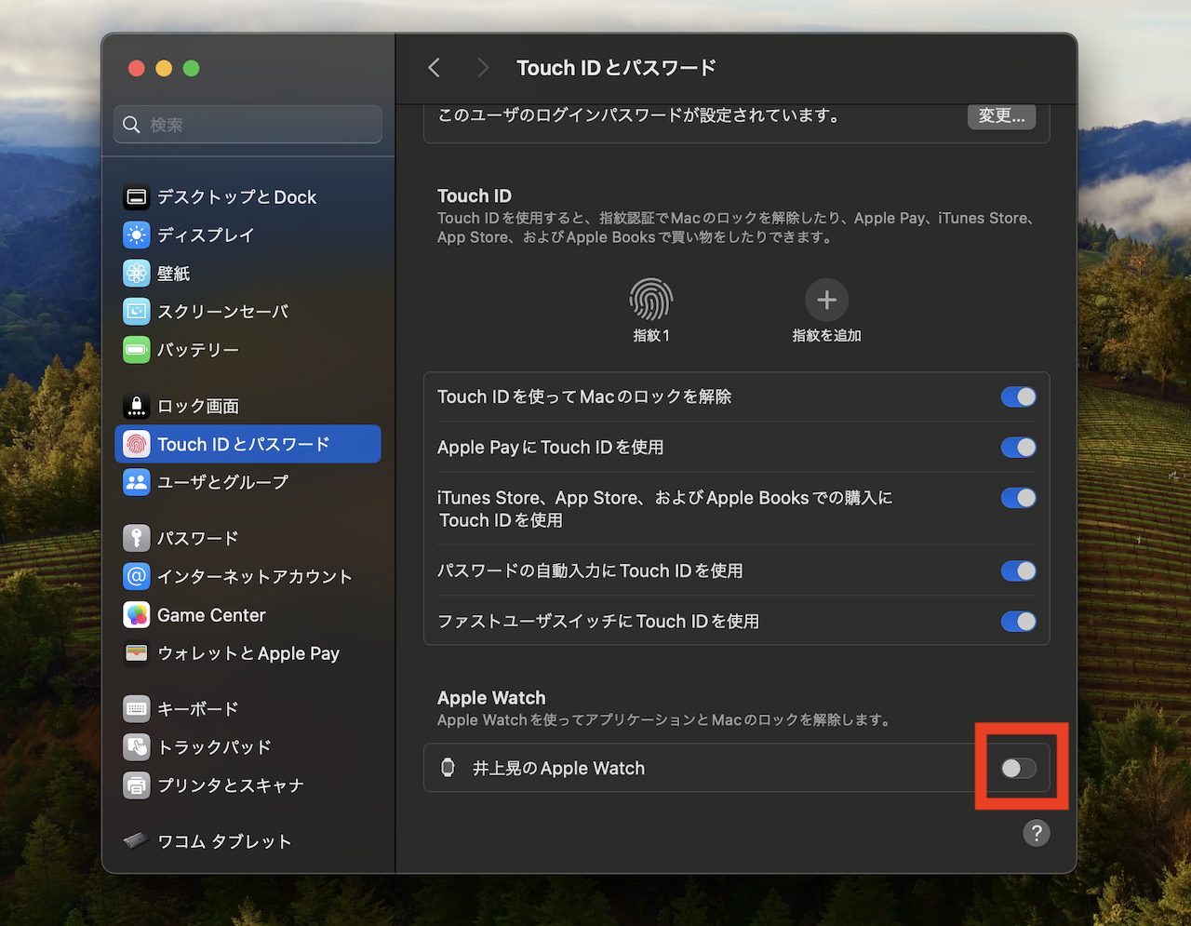1191x926 pixels.
Task: Click the fingerprint icon beside Touch IDとパスワード in sidebar
Action: 137,444
